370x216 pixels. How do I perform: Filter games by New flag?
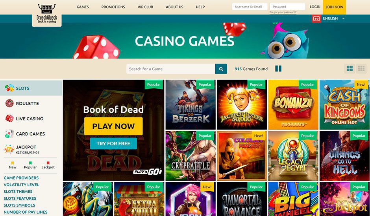(13, 165)
